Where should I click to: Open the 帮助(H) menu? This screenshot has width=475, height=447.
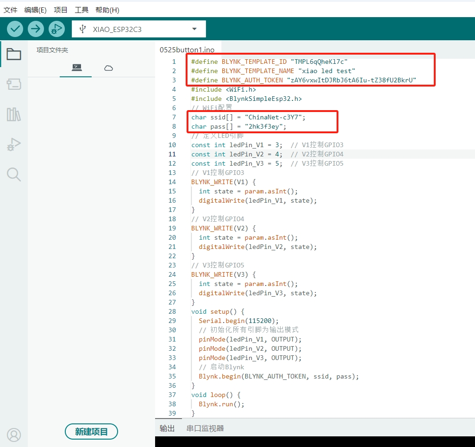click(x=107, y=10)
